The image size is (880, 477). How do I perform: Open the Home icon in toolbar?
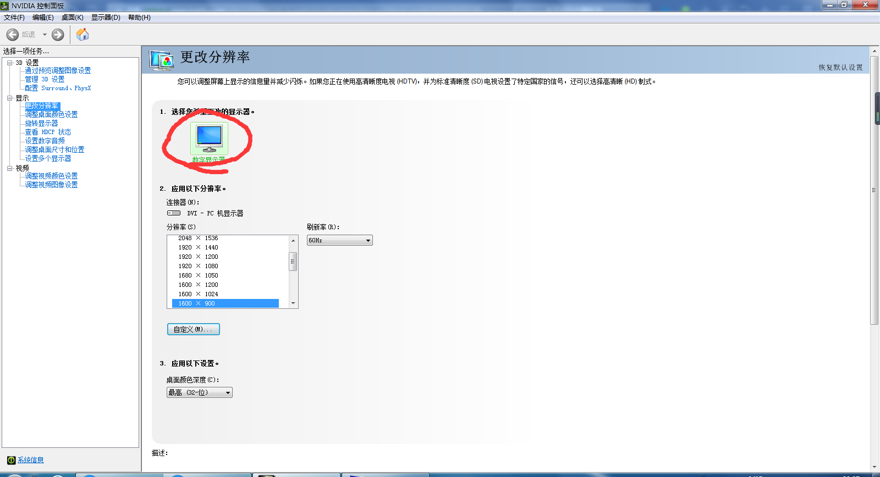pos(82,35)
